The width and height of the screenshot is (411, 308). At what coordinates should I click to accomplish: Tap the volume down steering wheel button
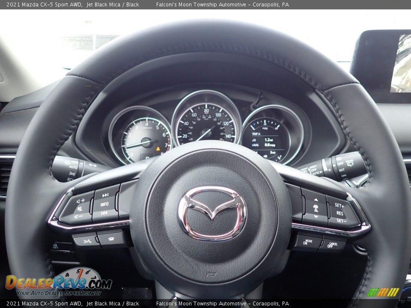pos(79,217)
